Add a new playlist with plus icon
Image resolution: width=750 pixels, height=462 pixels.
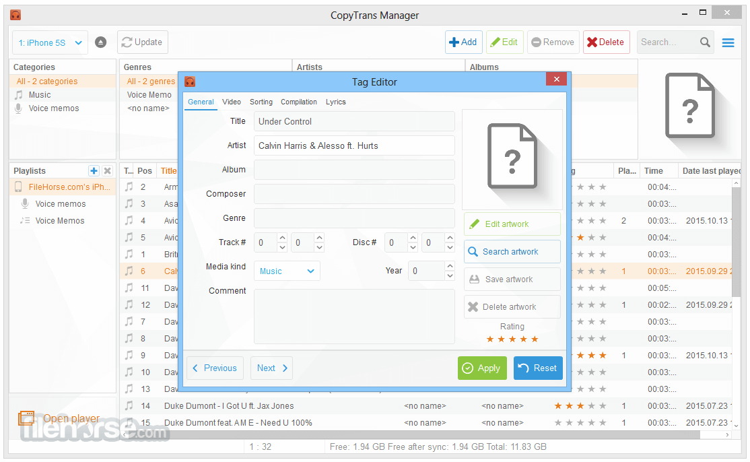tap(94, 171)
